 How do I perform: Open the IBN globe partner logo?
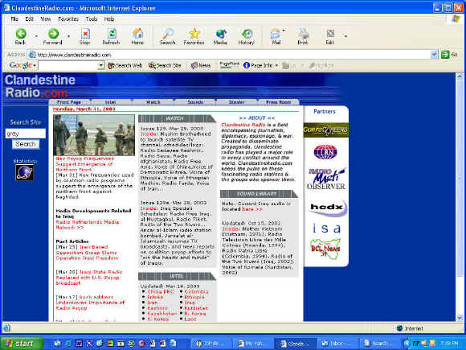click(325, 152)
